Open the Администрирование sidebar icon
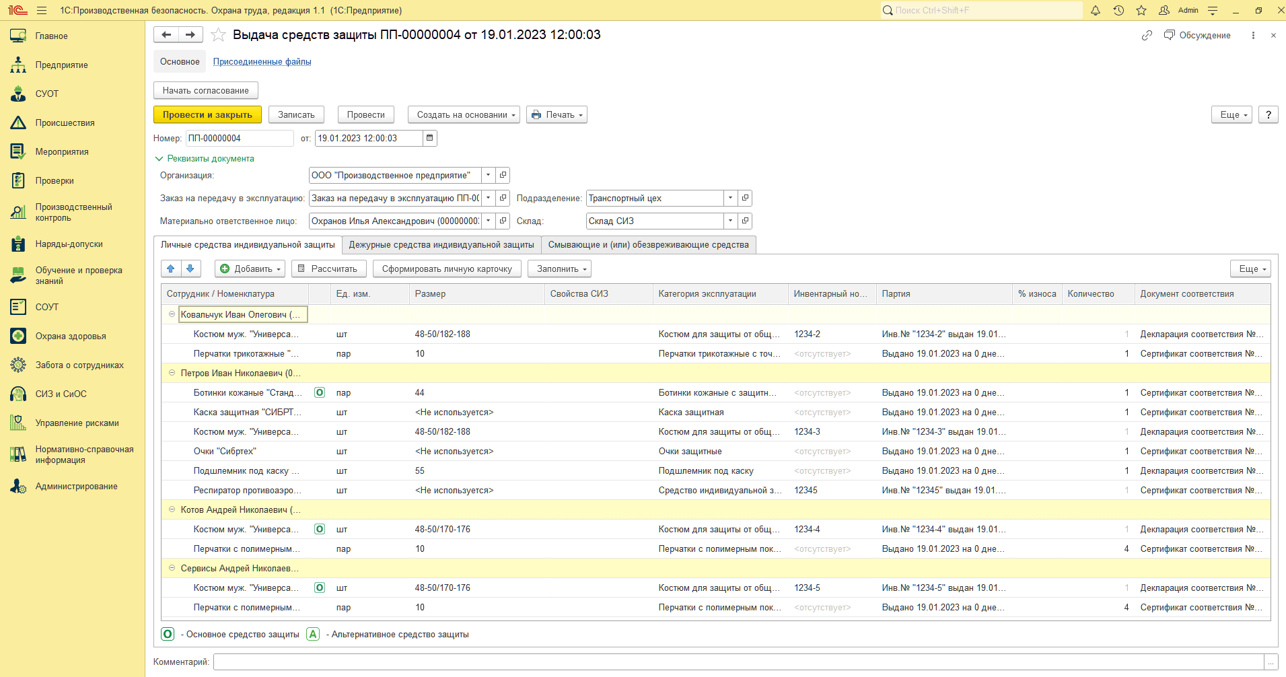This screenshot has width=1286, height=677. coord(18,486)
